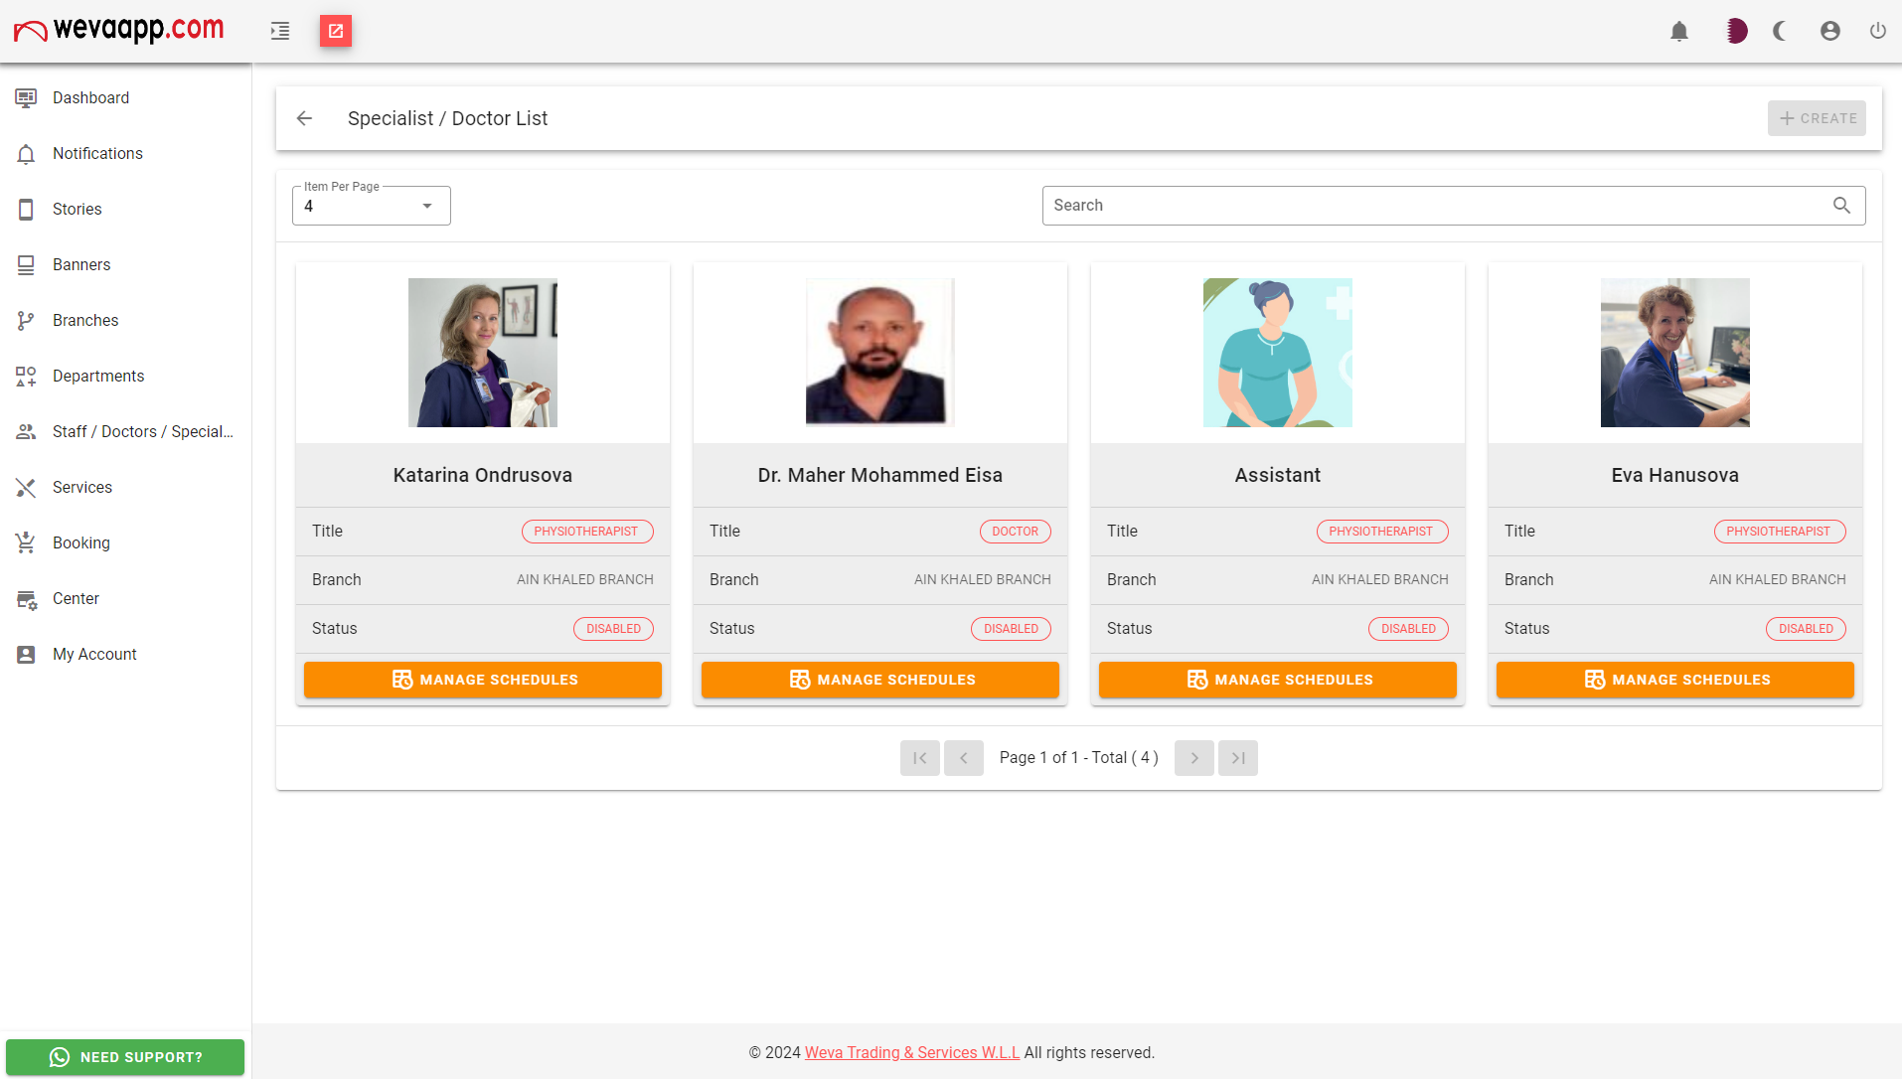This screenshot has width=1902, height=1079.
Task: Open Notifications in sidebar
Action: pyautogui.click(x=125, y=153)
